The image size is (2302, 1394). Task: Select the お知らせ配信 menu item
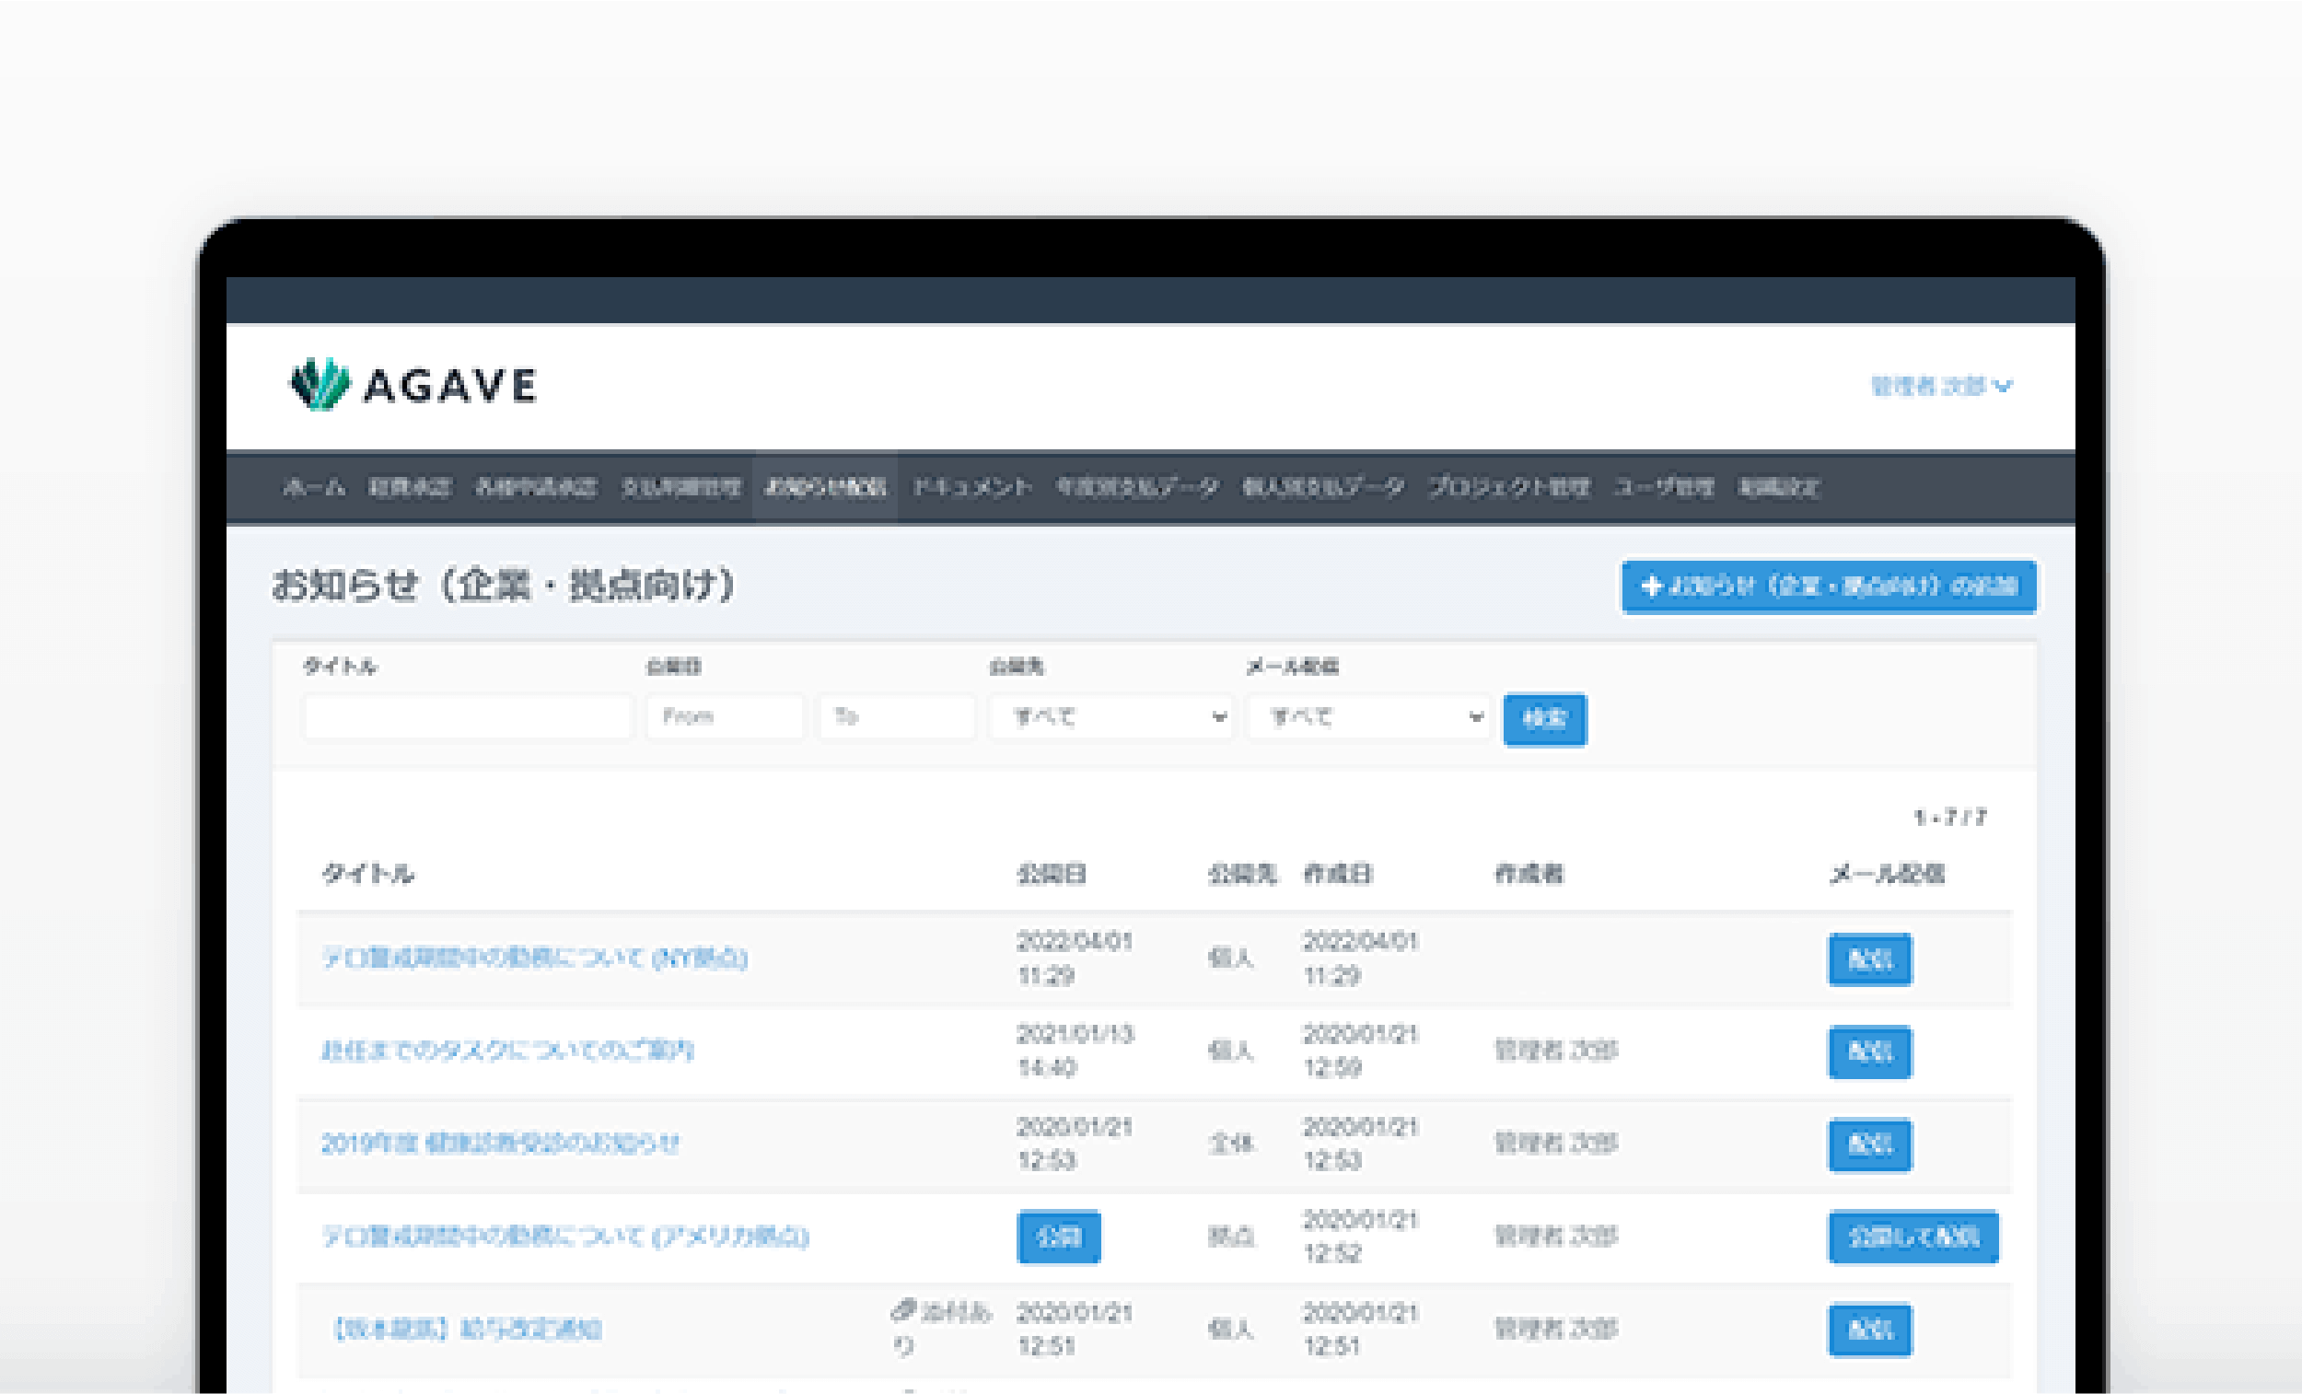(825, 487)
